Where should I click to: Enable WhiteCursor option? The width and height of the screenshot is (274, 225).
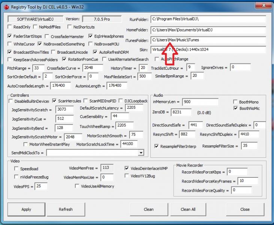10,44
